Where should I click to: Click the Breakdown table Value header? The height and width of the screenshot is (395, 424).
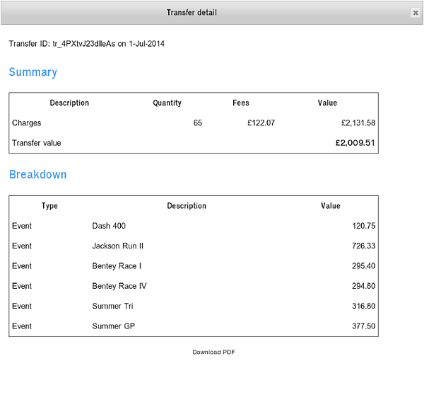pos(331,206)
